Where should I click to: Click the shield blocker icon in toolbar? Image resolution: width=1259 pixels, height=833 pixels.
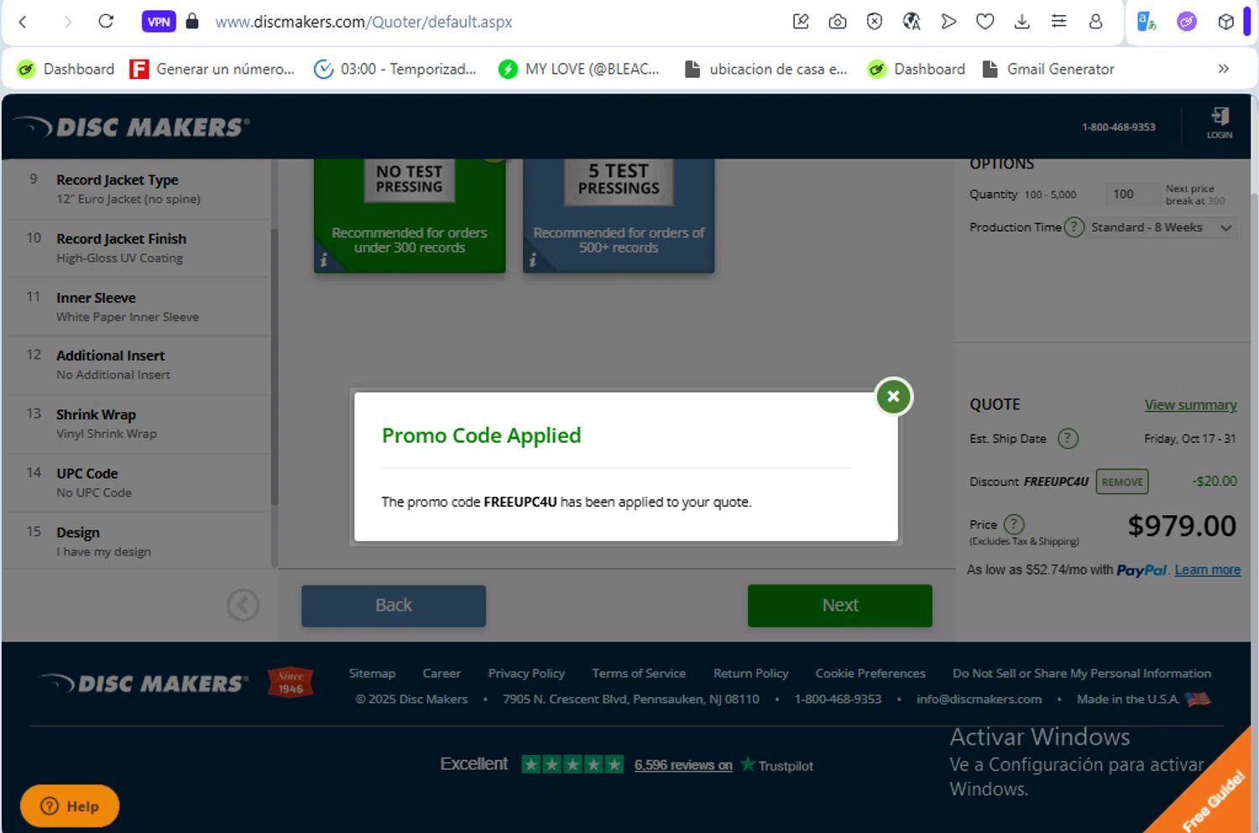[x=875, y=22]
